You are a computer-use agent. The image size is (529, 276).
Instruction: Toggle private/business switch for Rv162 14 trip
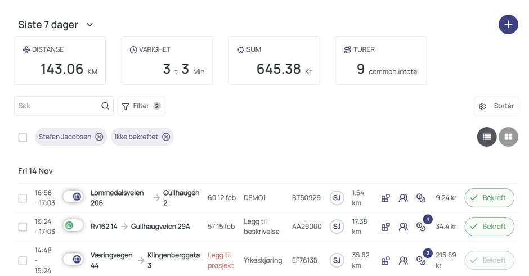coord(73,225)
